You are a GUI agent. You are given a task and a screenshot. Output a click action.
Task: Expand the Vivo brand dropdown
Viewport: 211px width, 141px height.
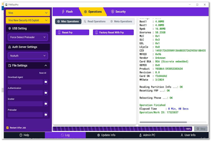(28, 13)
